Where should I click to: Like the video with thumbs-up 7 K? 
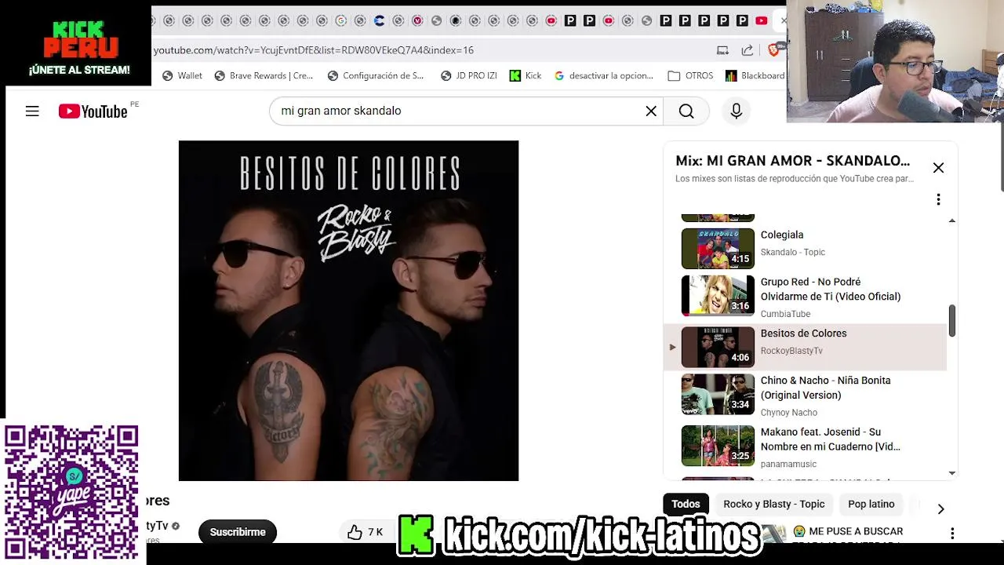[x=366, y=532]
